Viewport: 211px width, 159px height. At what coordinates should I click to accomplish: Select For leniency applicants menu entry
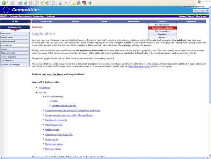click(162, 28)
